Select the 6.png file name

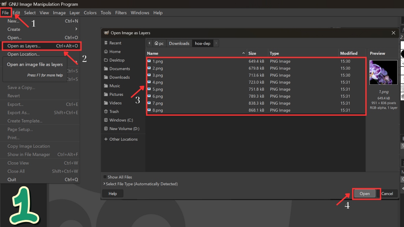(x=158, y=97)
